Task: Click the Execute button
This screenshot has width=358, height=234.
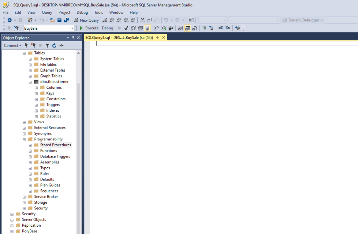Action: pos(90,28)
